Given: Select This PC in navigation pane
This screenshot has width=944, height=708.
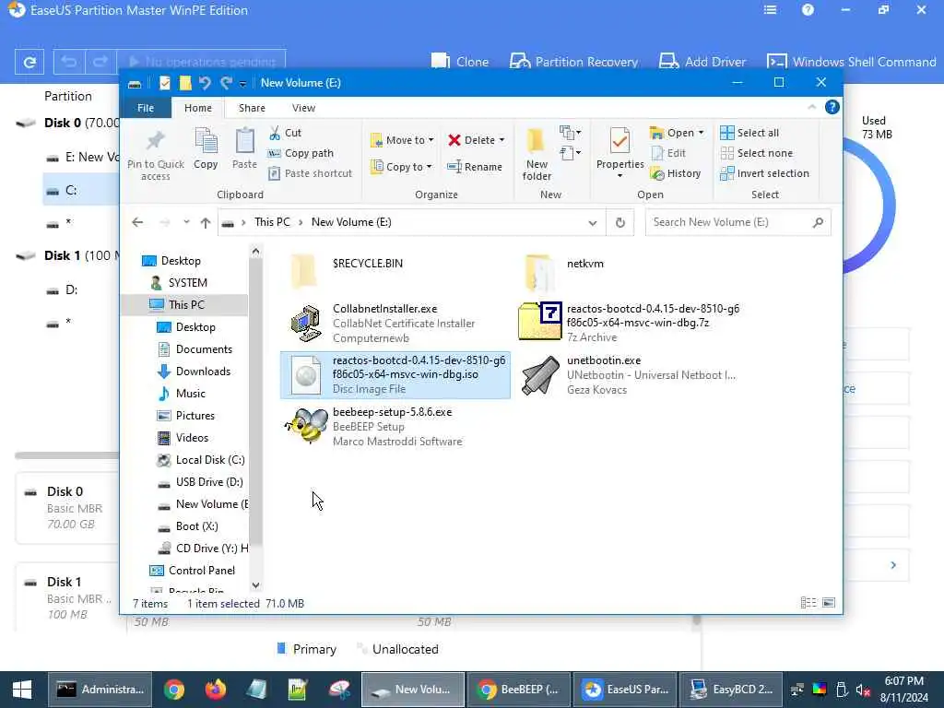Looking at the screenshot, I should (x=185, y=304).
